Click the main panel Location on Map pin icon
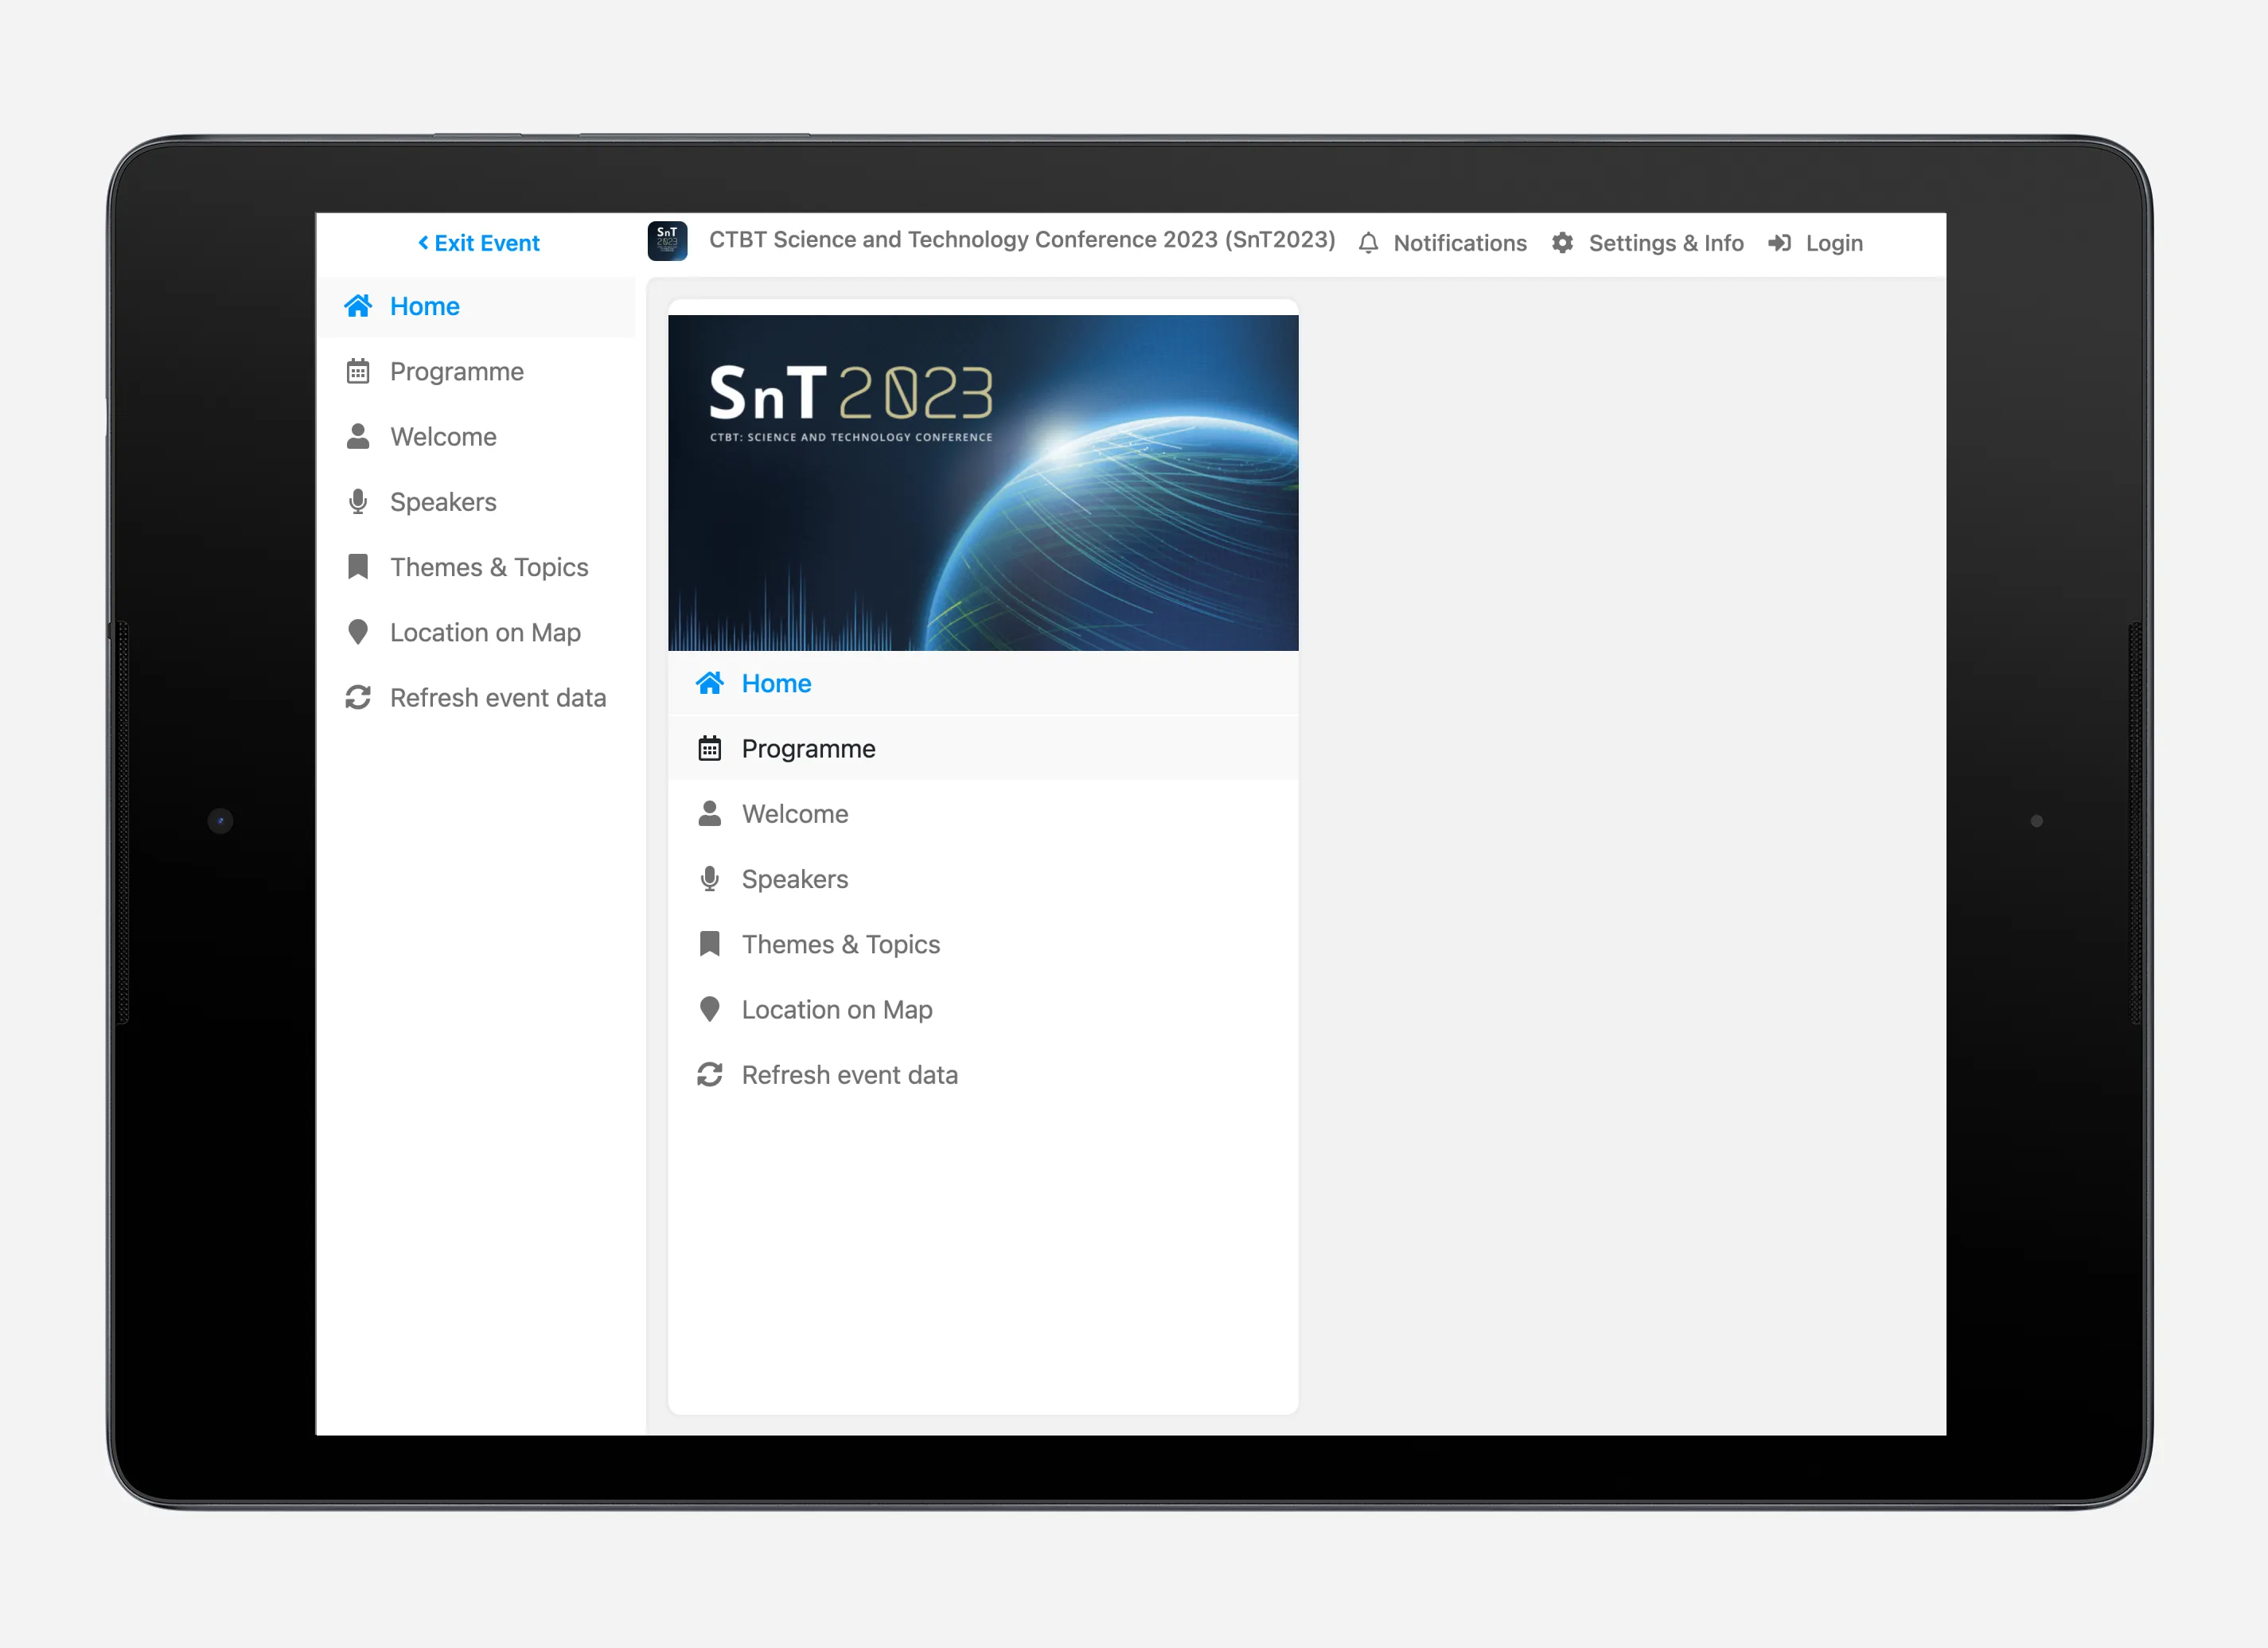 710,1009
